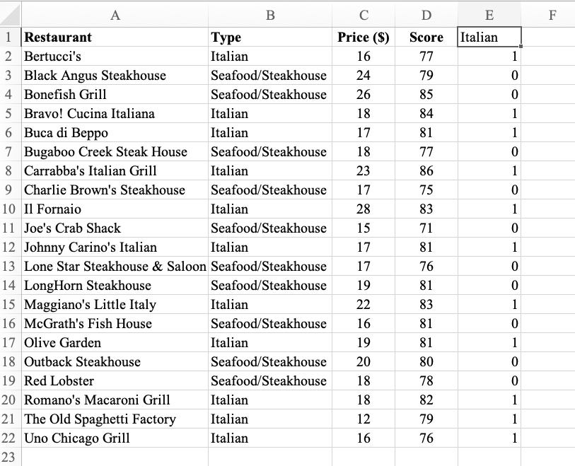Image resolution: width=575 pixels, height=466 pixels.
Task: Select row 10 header
Action: [10, 209]
